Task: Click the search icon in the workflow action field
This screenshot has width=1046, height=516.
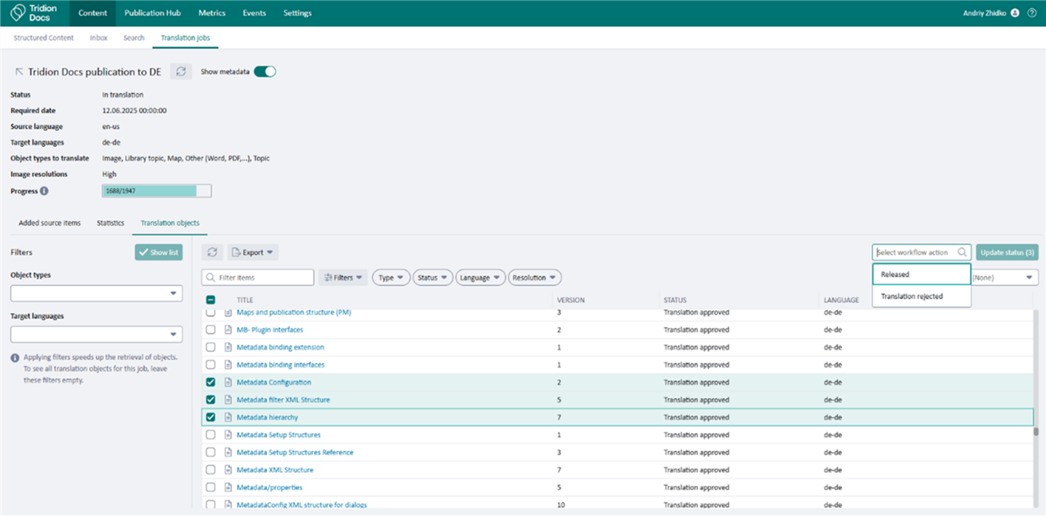Action: [x=962, y=252]
